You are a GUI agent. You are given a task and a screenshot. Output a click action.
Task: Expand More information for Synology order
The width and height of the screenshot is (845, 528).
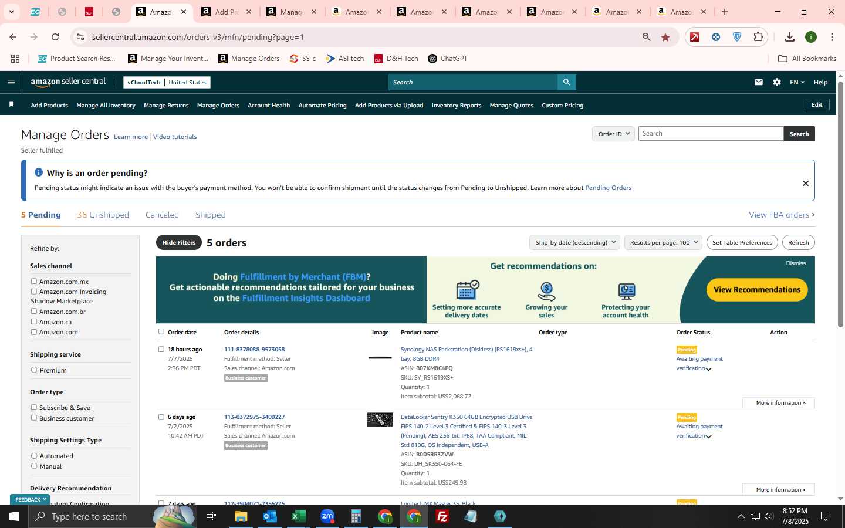tap(779, 403)
